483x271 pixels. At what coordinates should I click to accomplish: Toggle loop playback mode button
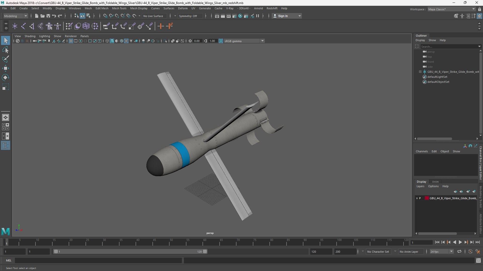coord(459,251)
